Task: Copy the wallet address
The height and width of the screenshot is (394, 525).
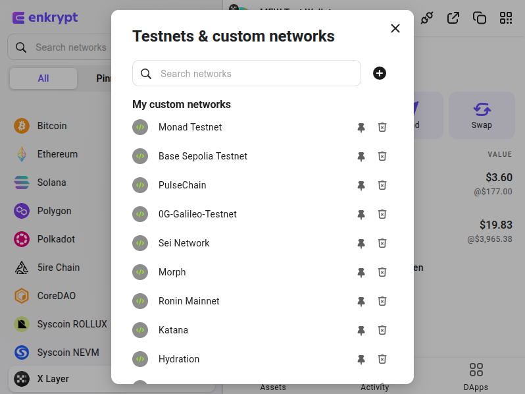Action: (480, 18)
